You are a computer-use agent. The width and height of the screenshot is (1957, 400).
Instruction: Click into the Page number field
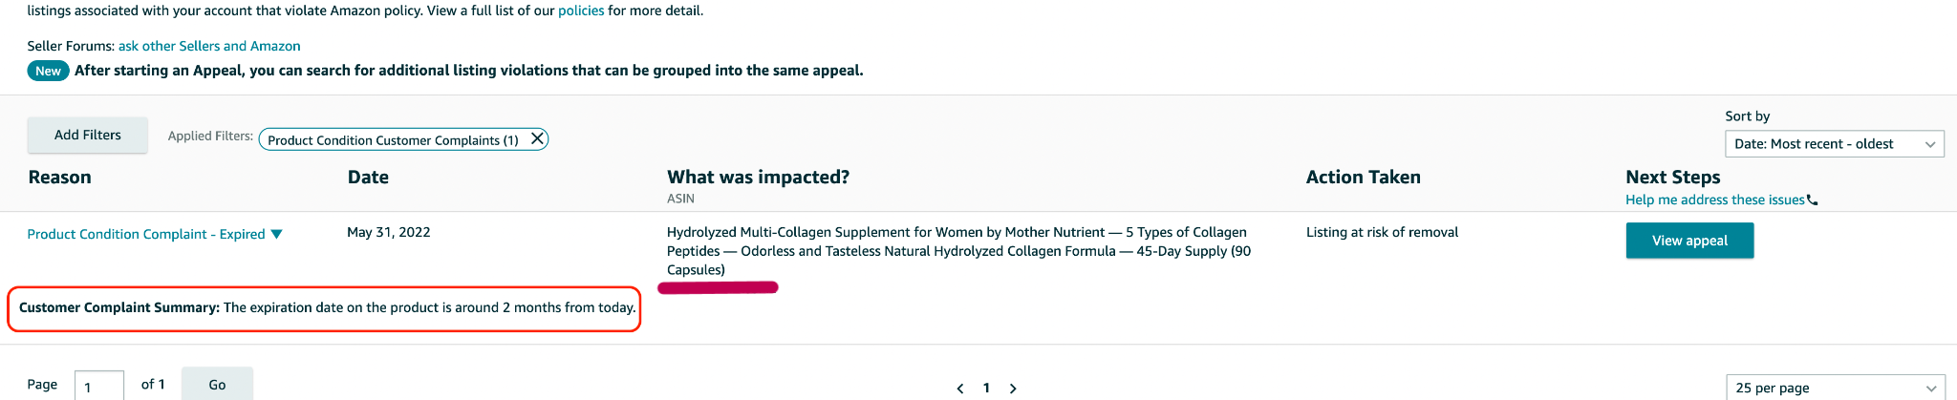[x=98, y=386]
